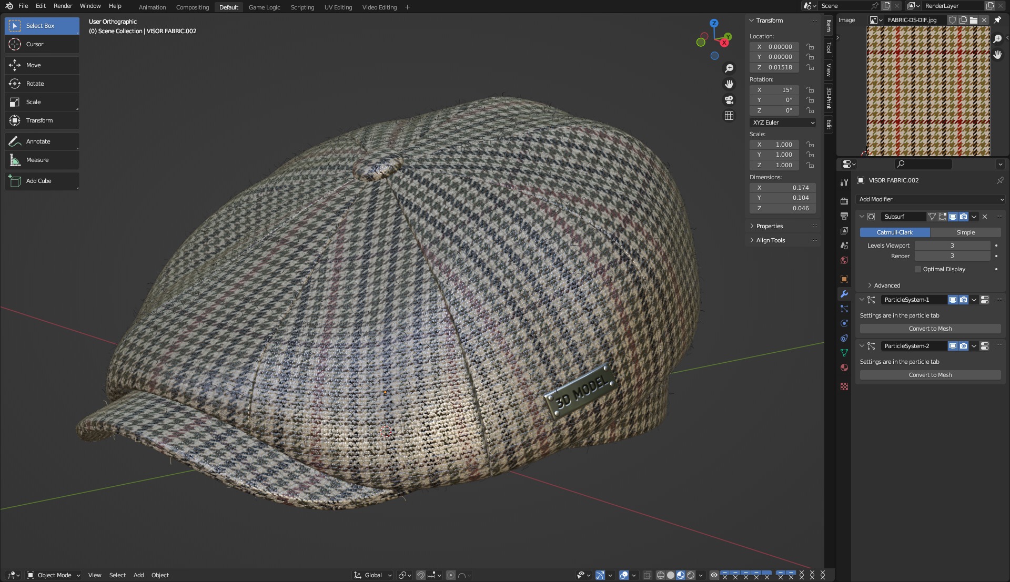Activate the Cursor tool
This screenshot has width=1010, height=582.
42,44
